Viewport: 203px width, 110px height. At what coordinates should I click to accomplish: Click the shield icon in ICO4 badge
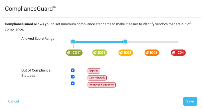173,53
